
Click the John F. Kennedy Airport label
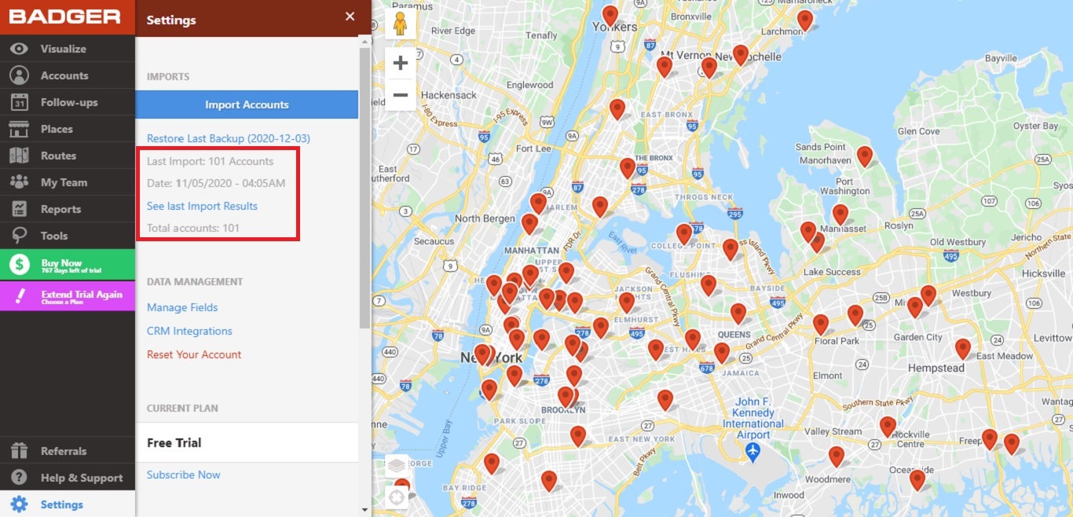(x=753, y=418)
